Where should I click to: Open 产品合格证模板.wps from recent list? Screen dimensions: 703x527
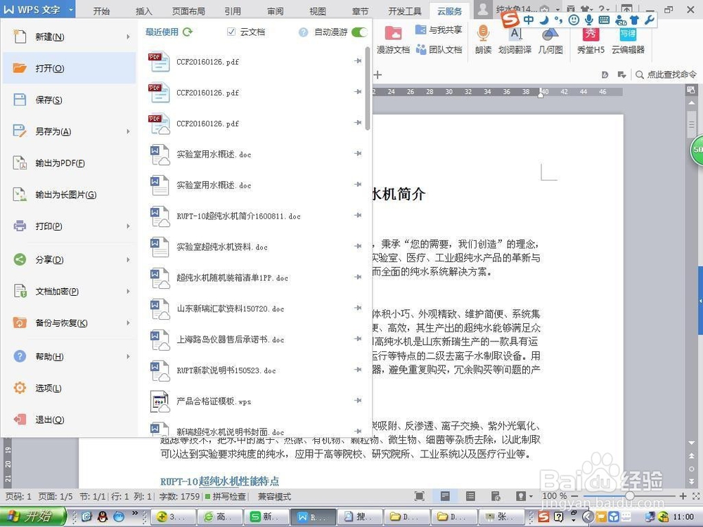254,401
